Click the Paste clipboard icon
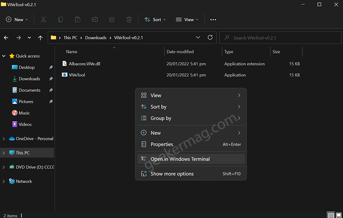The height and width of the screenshot is (218, 343). coord(78,20)
